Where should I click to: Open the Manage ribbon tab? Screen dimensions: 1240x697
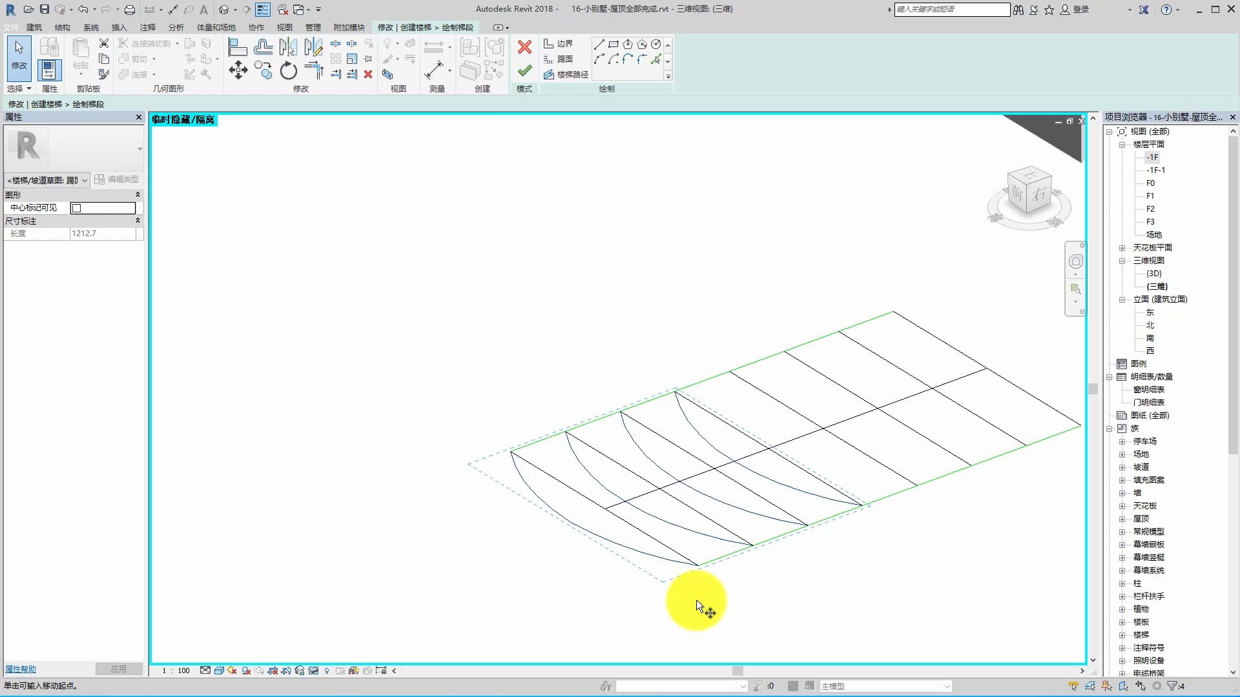(313, 27)
